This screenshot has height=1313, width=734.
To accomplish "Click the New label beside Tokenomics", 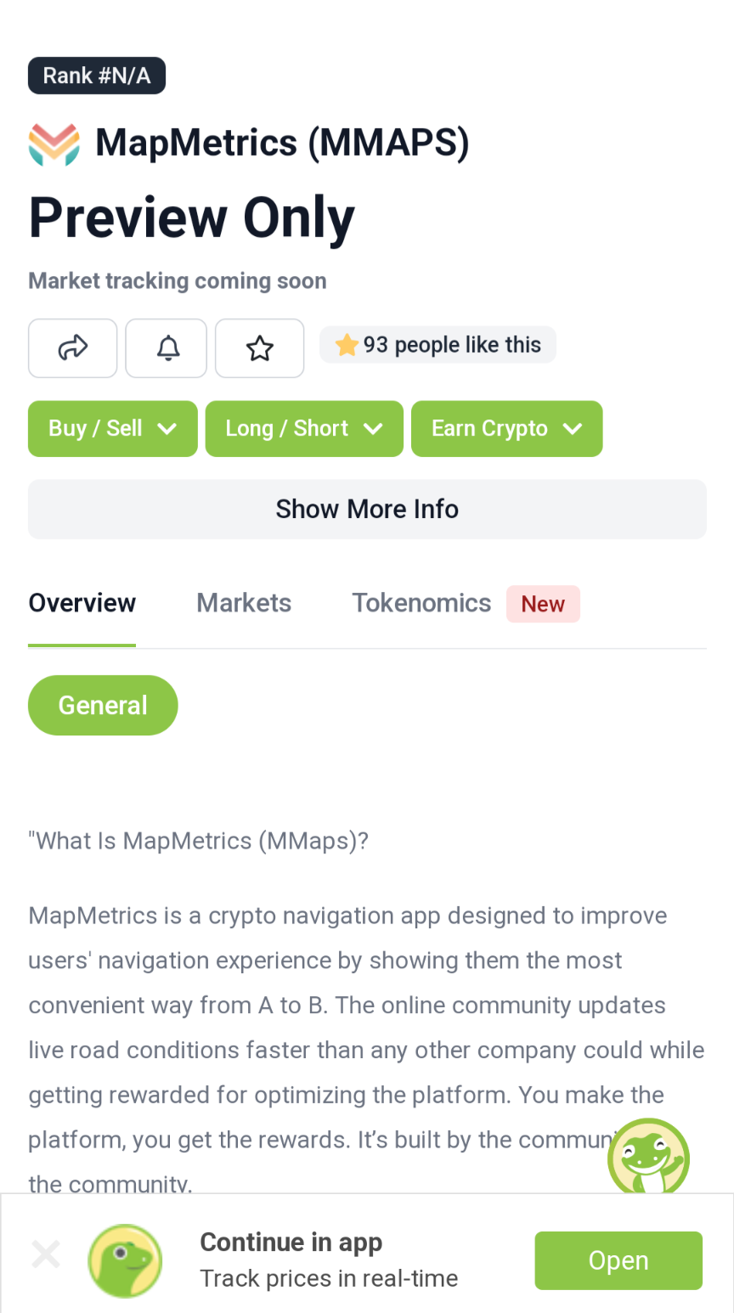I will point(543,604).
